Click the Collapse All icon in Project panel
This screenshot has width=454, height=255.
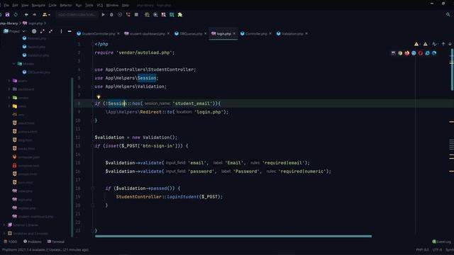[50, 31]
